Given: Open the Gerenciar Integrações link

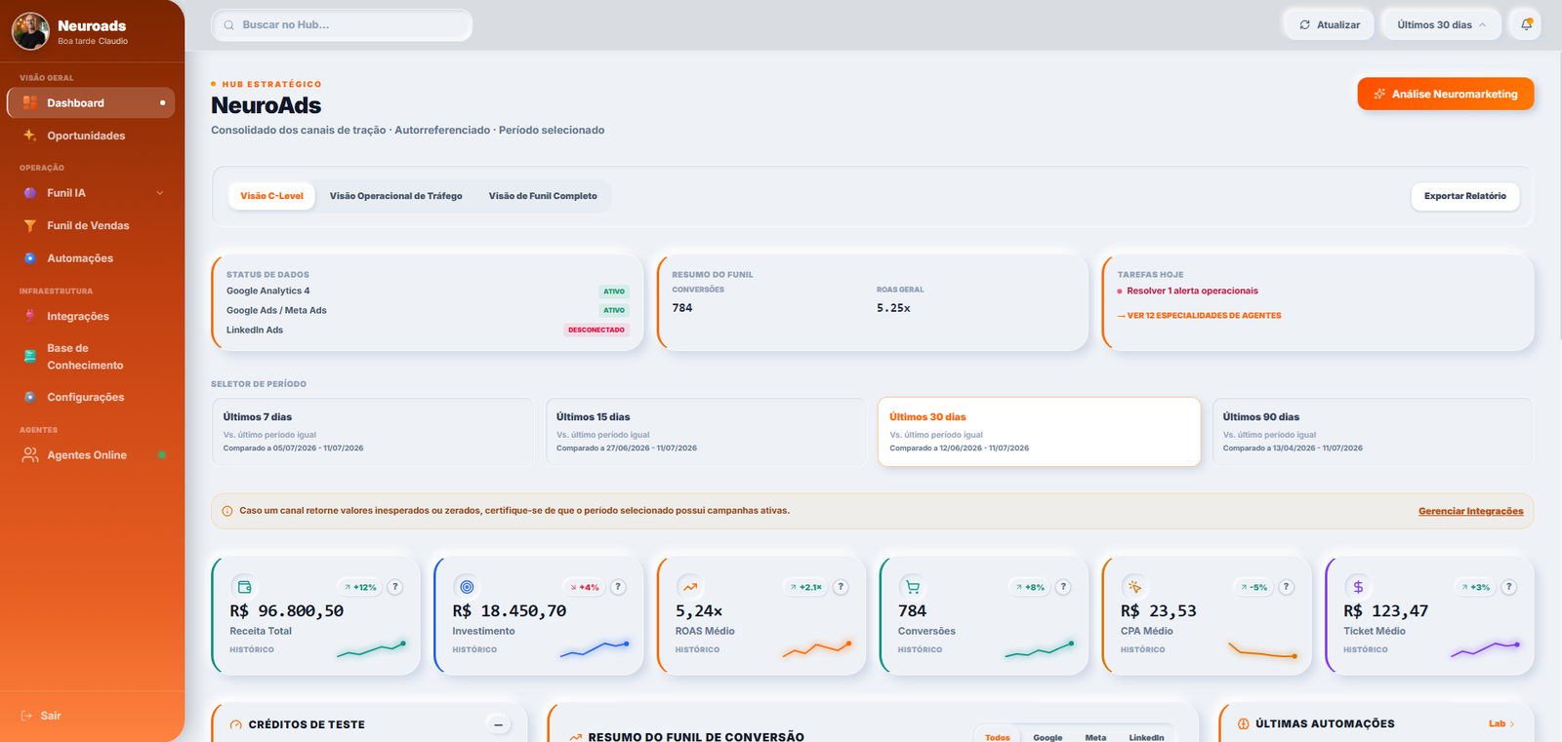Looking at the screenshot, I should click(1470, 511).
